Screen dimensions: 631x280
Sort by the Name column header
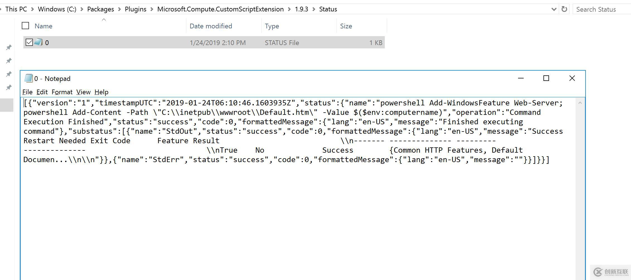pos(43,26)
